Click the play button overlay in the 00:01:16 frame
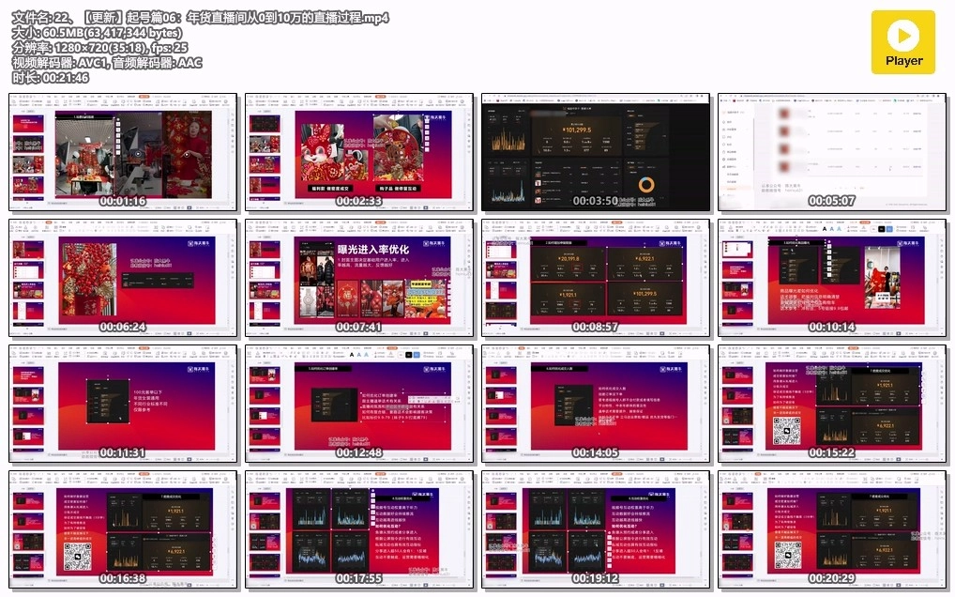 tap(137, 153)
